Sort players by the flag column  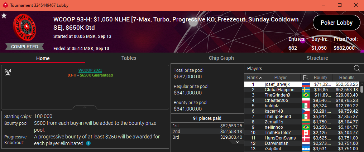[x=305, y=77]
